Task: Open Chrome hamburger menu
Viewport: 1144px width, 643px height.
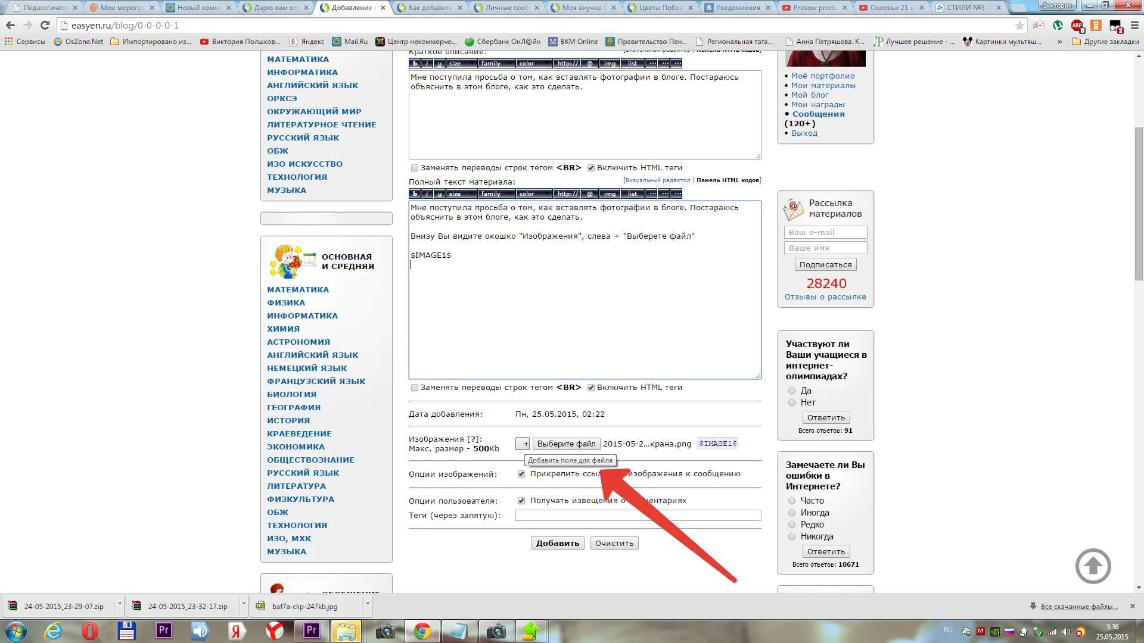Action: [1134, 26]
